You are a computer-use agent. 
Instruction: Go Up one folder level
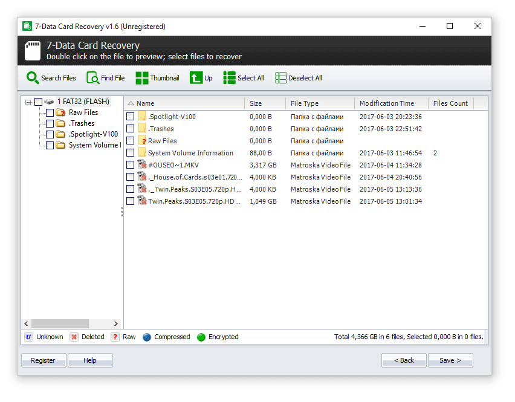(x=201, y=78)
